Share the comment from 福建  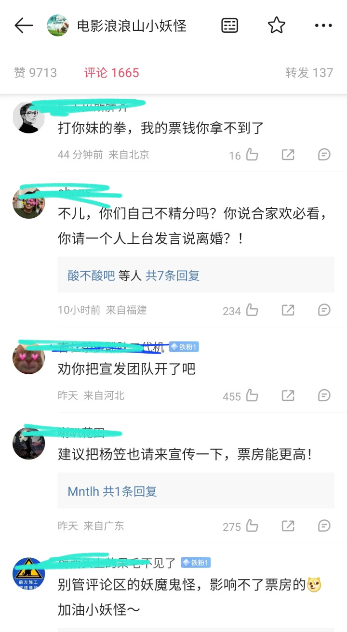[288, 310]
